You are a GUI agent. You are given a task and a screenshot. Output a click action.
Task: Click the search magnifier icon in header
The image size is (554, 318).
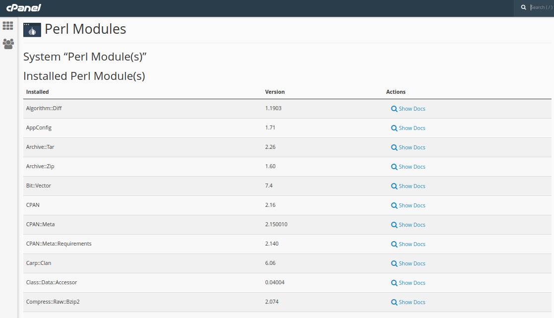[523, 7]
